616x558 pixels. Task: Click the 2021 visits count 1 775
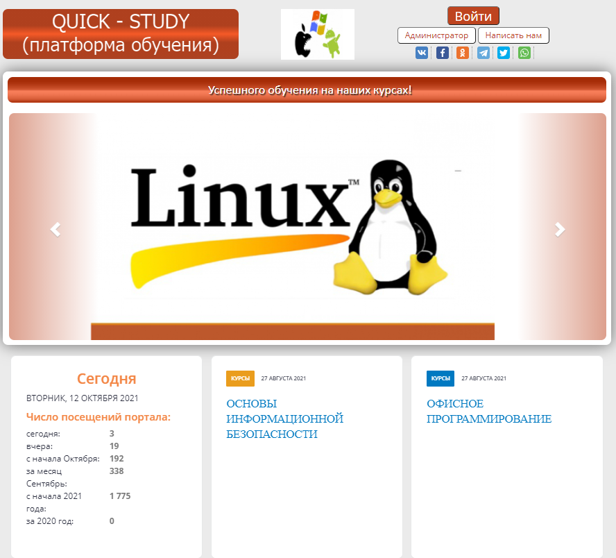pos(120,496)
